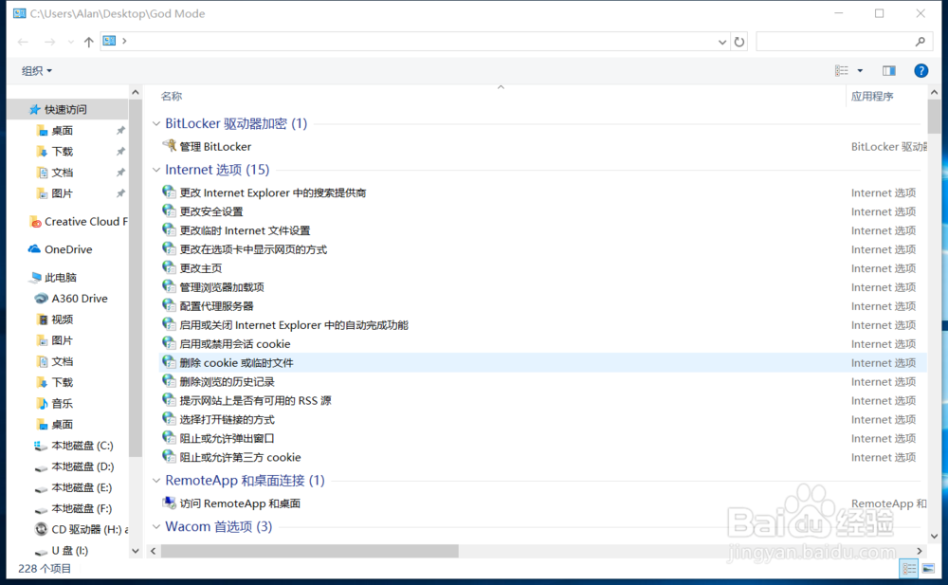The height and width of the screenshot is (585, 948).
Task: Open pinned 下载 under Quick access
Action: click(62, 152)
